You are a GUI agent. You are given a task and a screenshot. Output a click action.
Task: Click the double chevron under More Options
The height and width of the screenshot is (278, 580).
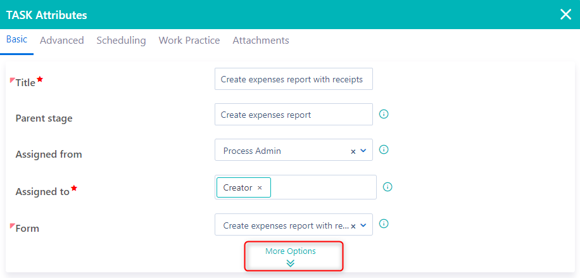click(x=291, y=263)
